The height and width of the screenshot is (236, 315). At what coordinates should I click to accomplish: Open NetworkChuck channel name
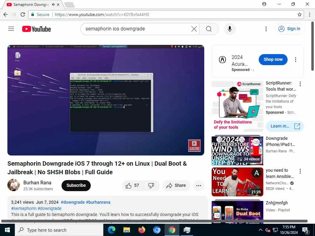click(277, 183)
